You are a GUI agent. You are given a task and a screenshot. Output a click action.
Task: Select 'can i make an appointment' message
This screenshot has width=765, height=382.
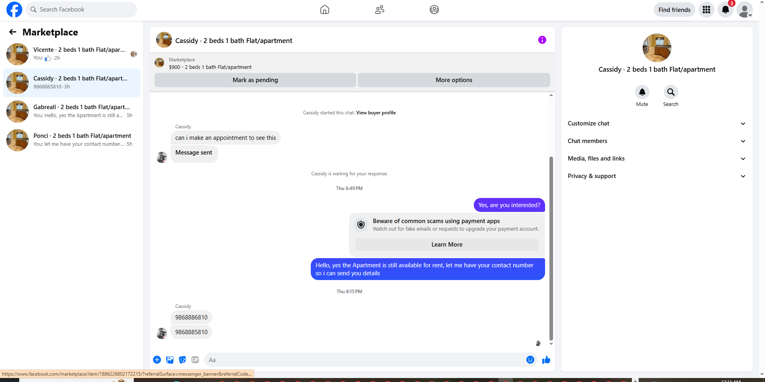(226, 138)
